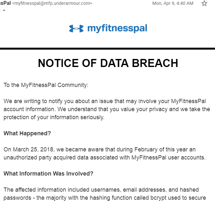Click the 'To the MyFitnessPal Community:' greeting
Image resolution: width=215 pixels, height=201 pixels.
pos(46,85)
